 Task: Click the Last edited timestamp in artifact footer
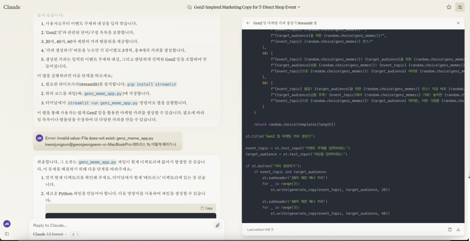(260, 229)
